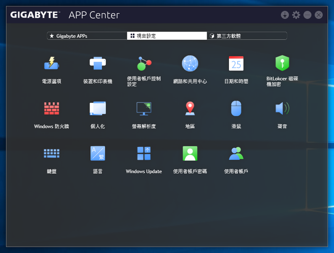Open Windows 防火牆 firewall icon
The width and height of the screenshot is (334, 253).
tap(51, 108)
